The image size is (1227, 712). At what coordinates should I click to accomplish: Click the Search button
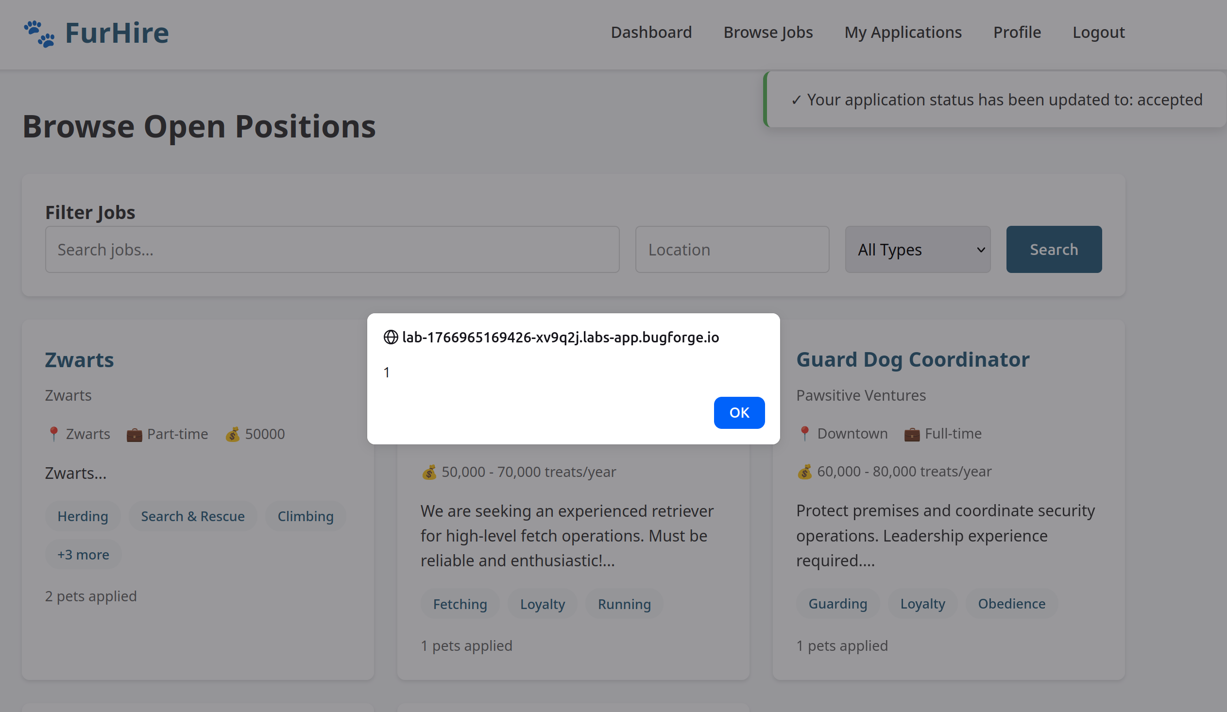pyautogui.click(x=1054, y=250)
